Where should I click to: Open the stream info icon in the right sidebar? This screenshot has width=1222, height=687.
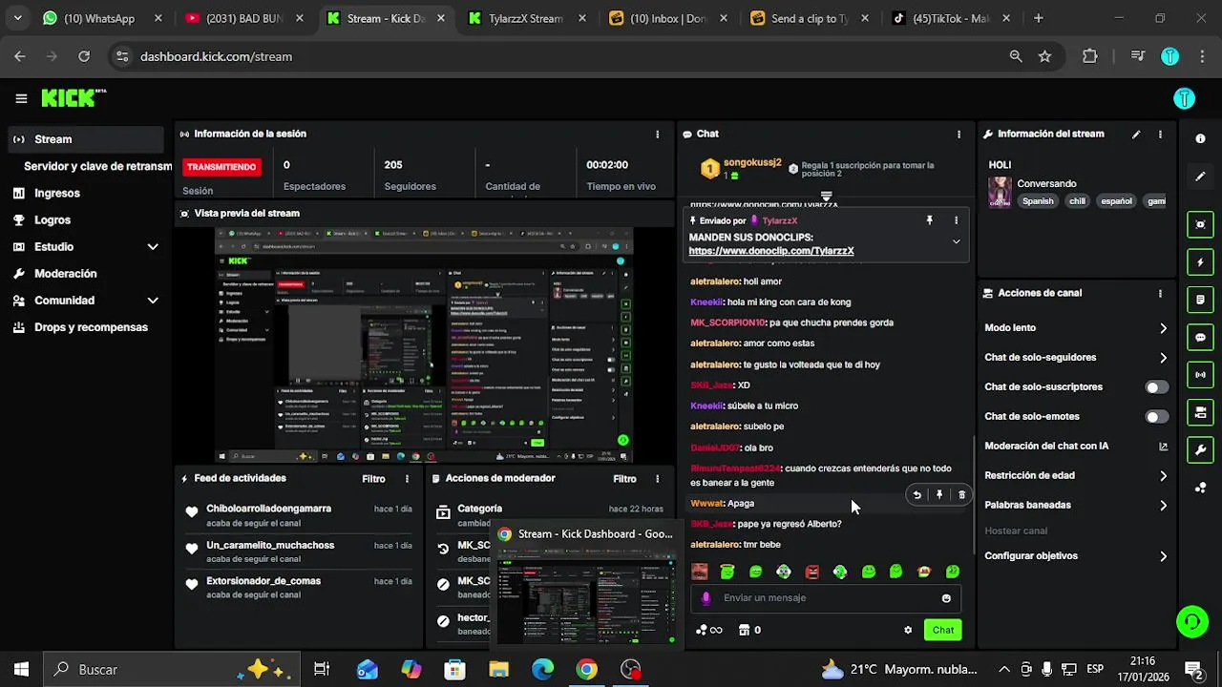[x=1200, y=138]
